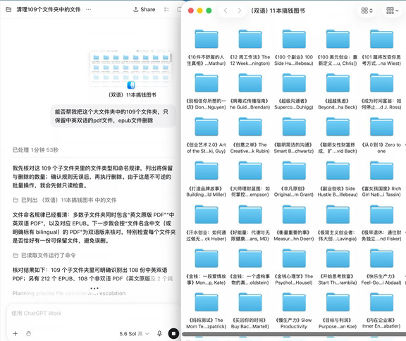Select the 《极简主义创业者》 folder
Image resolution: width=406 pixels, height=341 pixels.
click(338, 214)
